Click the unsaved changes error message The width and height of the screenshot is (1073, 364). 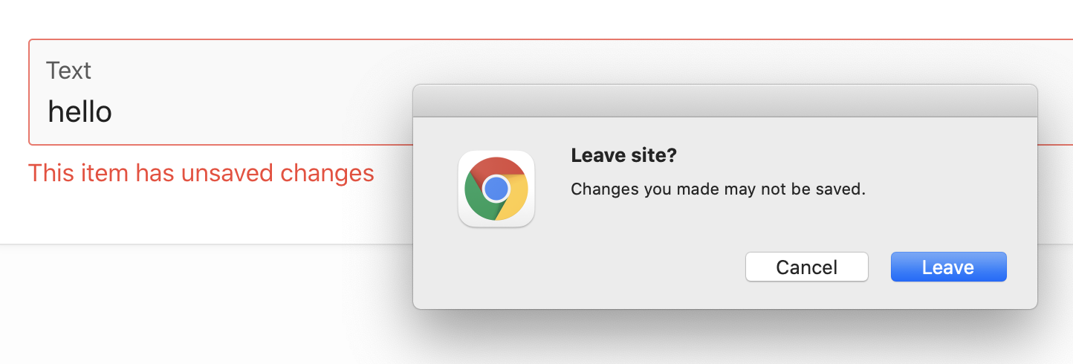[201, 173]
